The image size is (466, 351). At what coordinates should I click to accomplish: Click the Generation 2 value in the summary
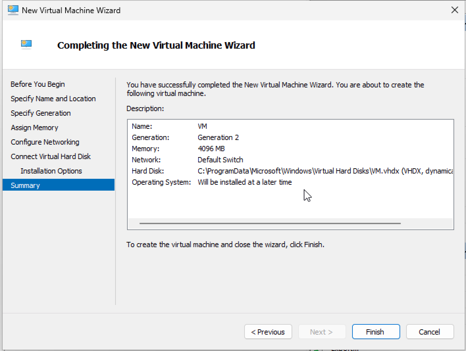click(218, 137)
